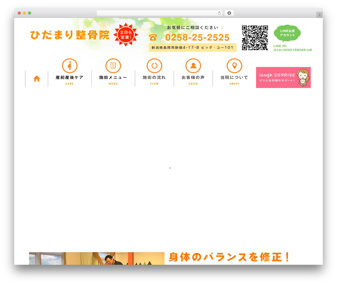337x285 pixels.
Task: Click the orange telephone icon
Action: click(153, 38)
